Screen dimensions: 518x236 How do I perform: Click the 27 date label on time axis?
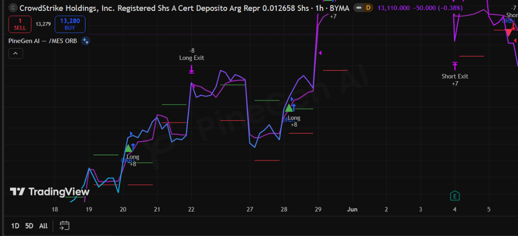click(250, 209)
